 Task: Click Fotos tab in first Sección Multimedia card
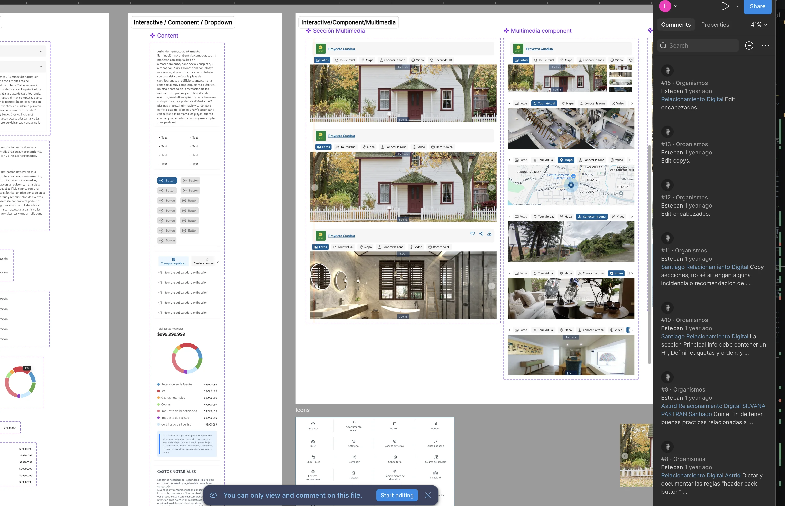[x=322, y=60]
